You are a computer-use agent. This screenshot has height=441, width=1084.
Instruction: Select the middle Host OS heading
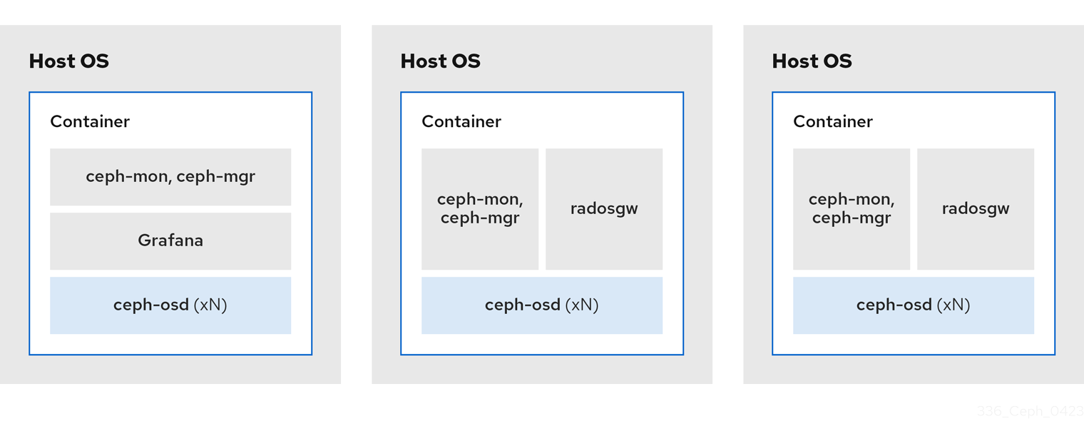441,61
